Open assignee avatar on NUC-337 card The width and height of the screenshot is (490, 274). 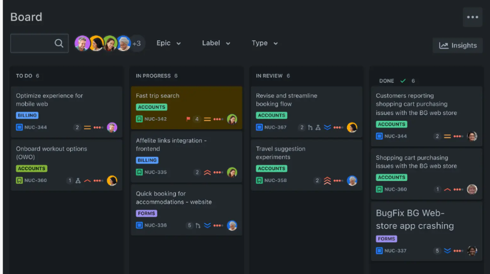472,251
